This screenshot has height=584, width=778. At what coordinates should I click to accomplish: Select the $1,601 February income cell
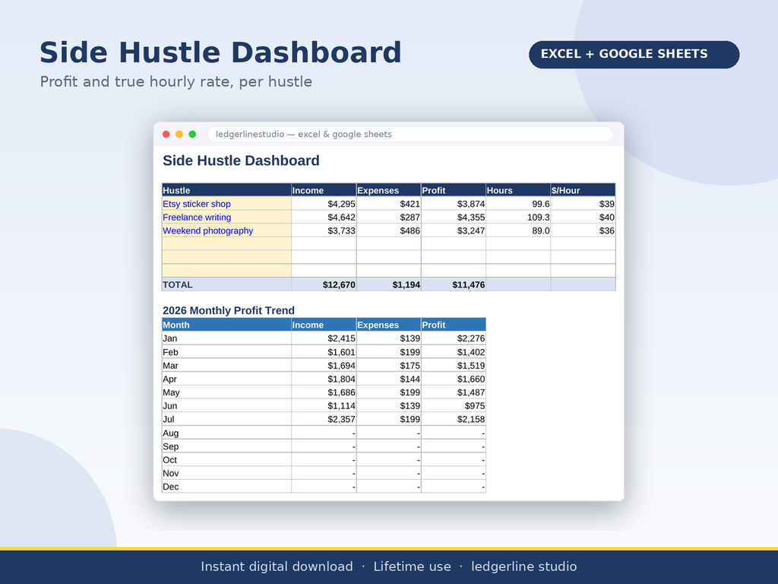(324, 352)
